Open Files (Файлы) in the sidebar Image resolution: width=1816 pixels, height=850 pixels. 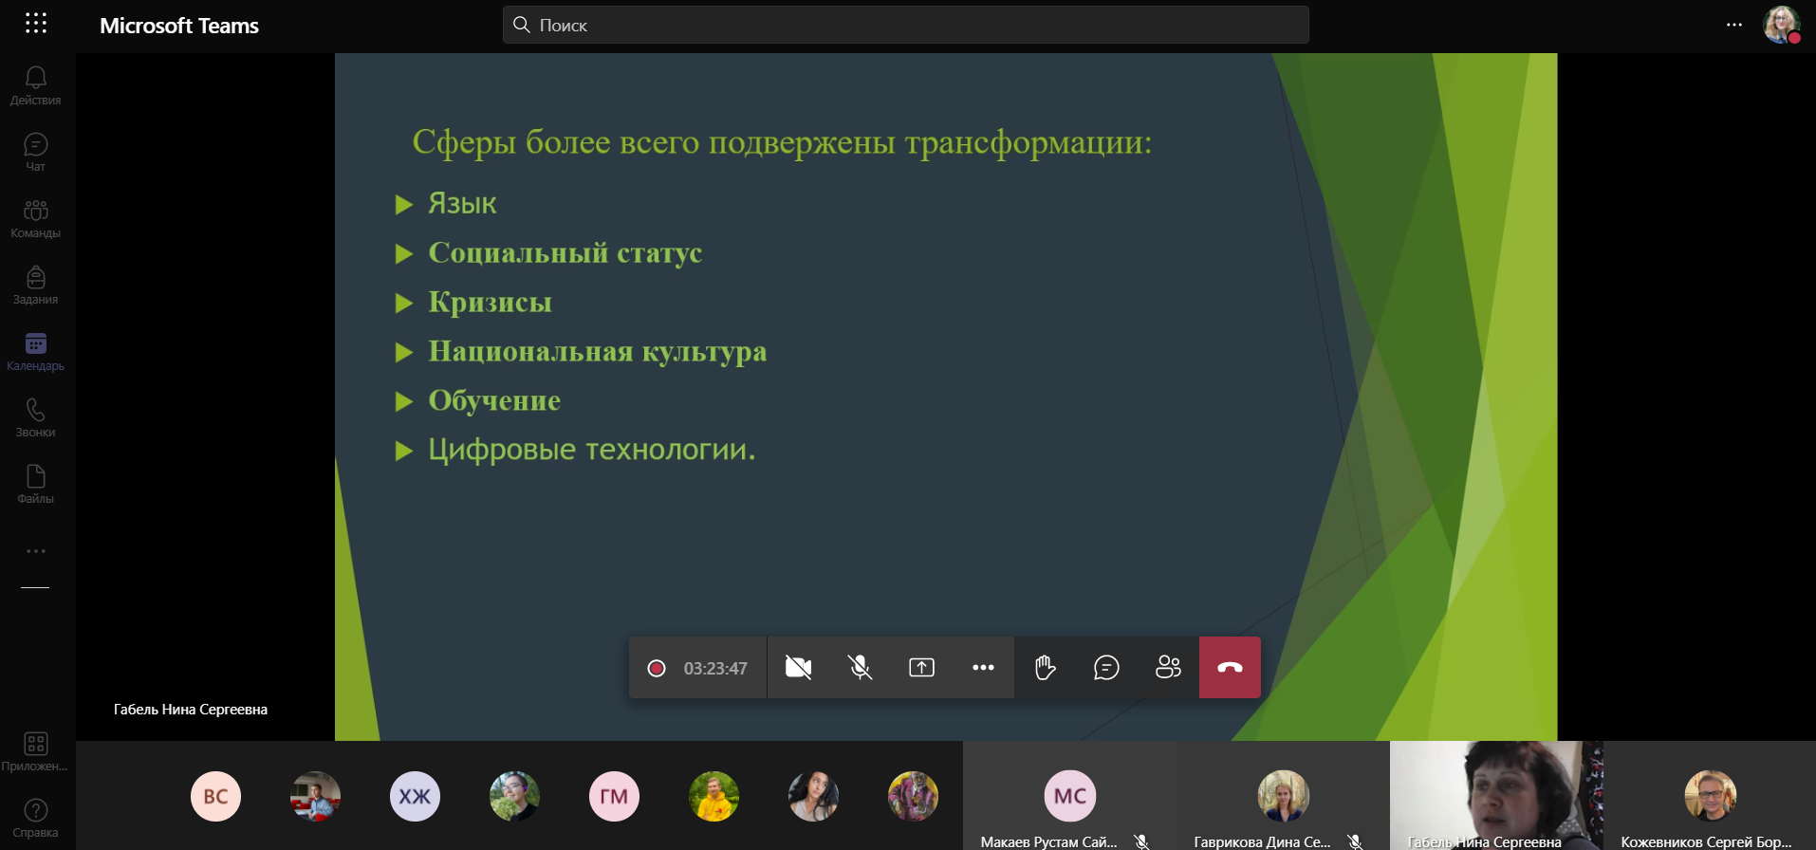tap(36, 484)
